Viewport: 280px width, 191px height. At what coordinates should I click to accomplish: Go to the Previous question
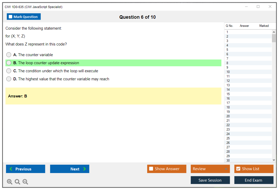(26, 169)
